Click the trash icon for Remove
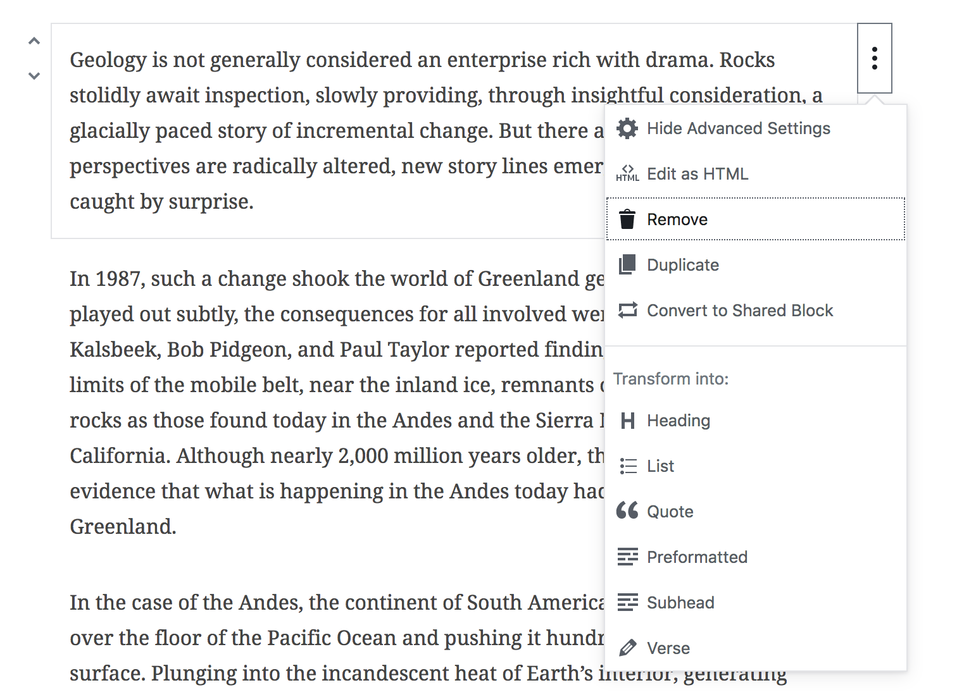The image size is (976, 697). point(627,219)
